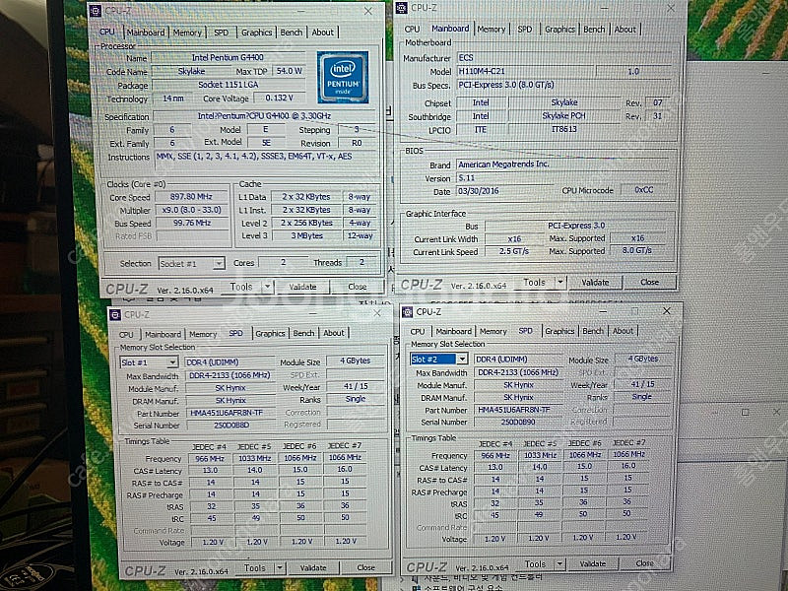Click the CPU-Z title icon in the Pentium G4400 window
788x591 pixels.
[x=96, y=11]
